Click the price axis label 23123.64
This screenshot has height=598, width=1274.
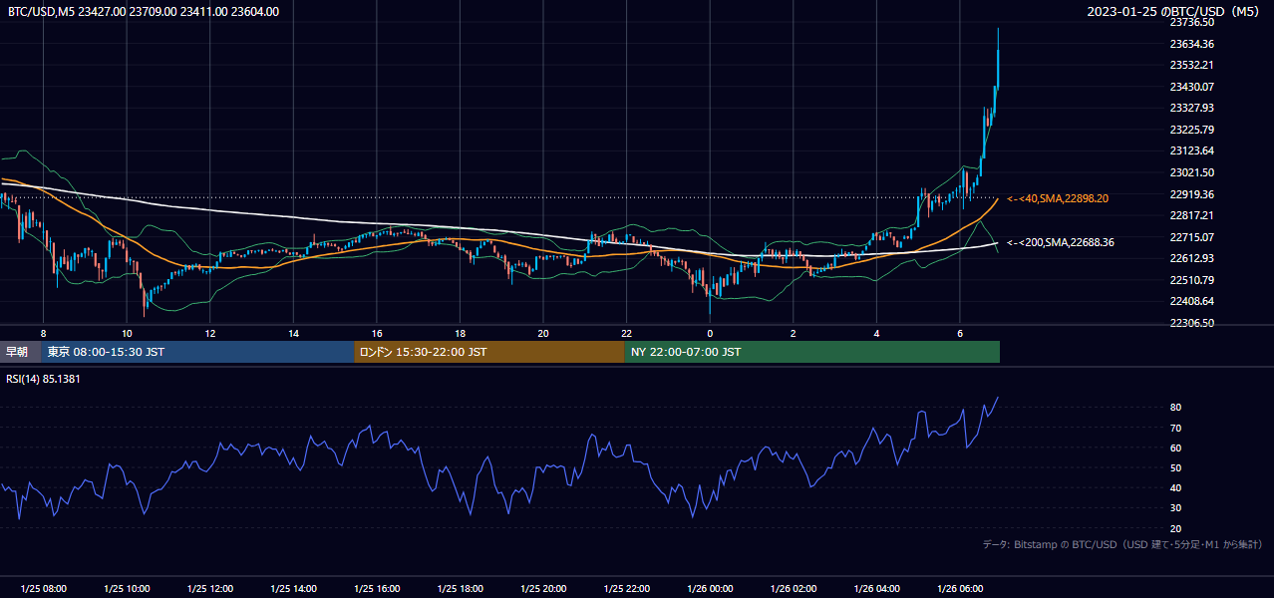(x=1191, y=150)
